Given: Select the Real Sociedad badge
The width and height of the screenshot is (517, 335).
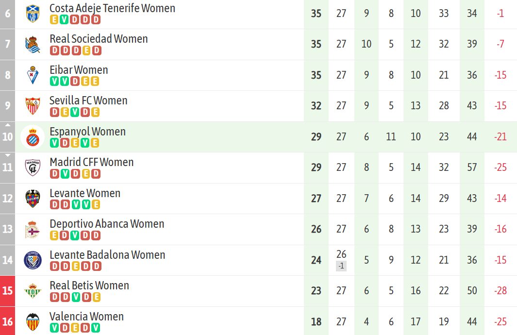Looking at the screenshot, I should coord(33,44).
